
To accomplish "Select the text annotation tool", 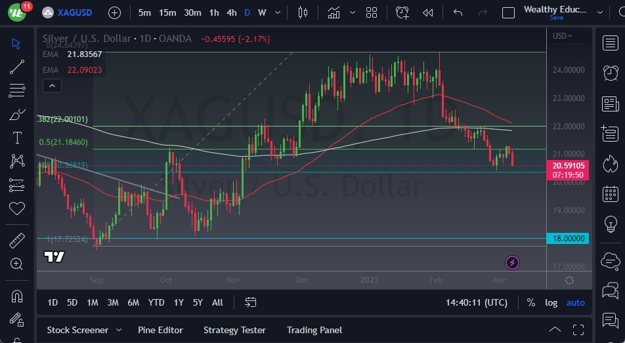I will 17,138.
